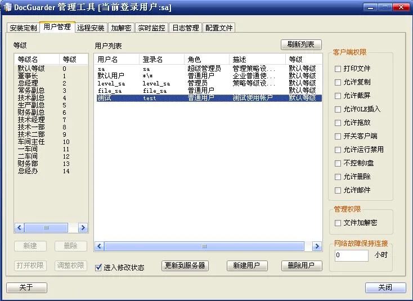Select the 测试 user row
The image size is (413, 301).
pyautogui.click(x=208, y=98)
